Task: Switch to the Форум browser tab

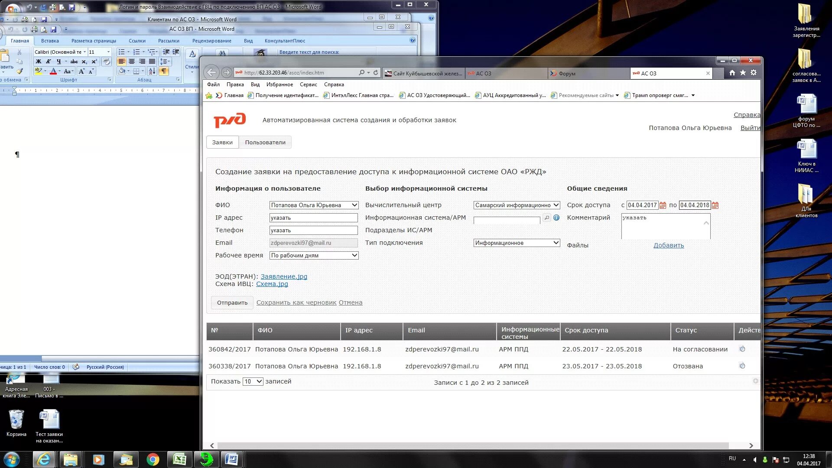Action: (589, 73)
